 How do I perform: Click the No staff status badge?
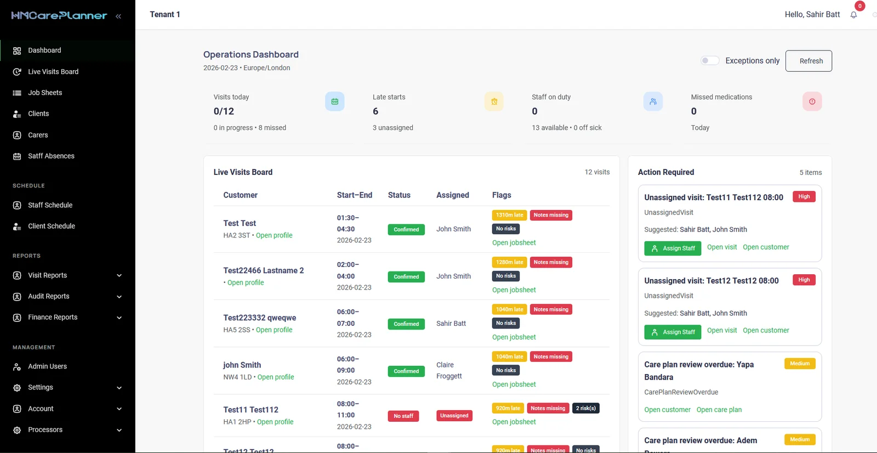[403, 416]
